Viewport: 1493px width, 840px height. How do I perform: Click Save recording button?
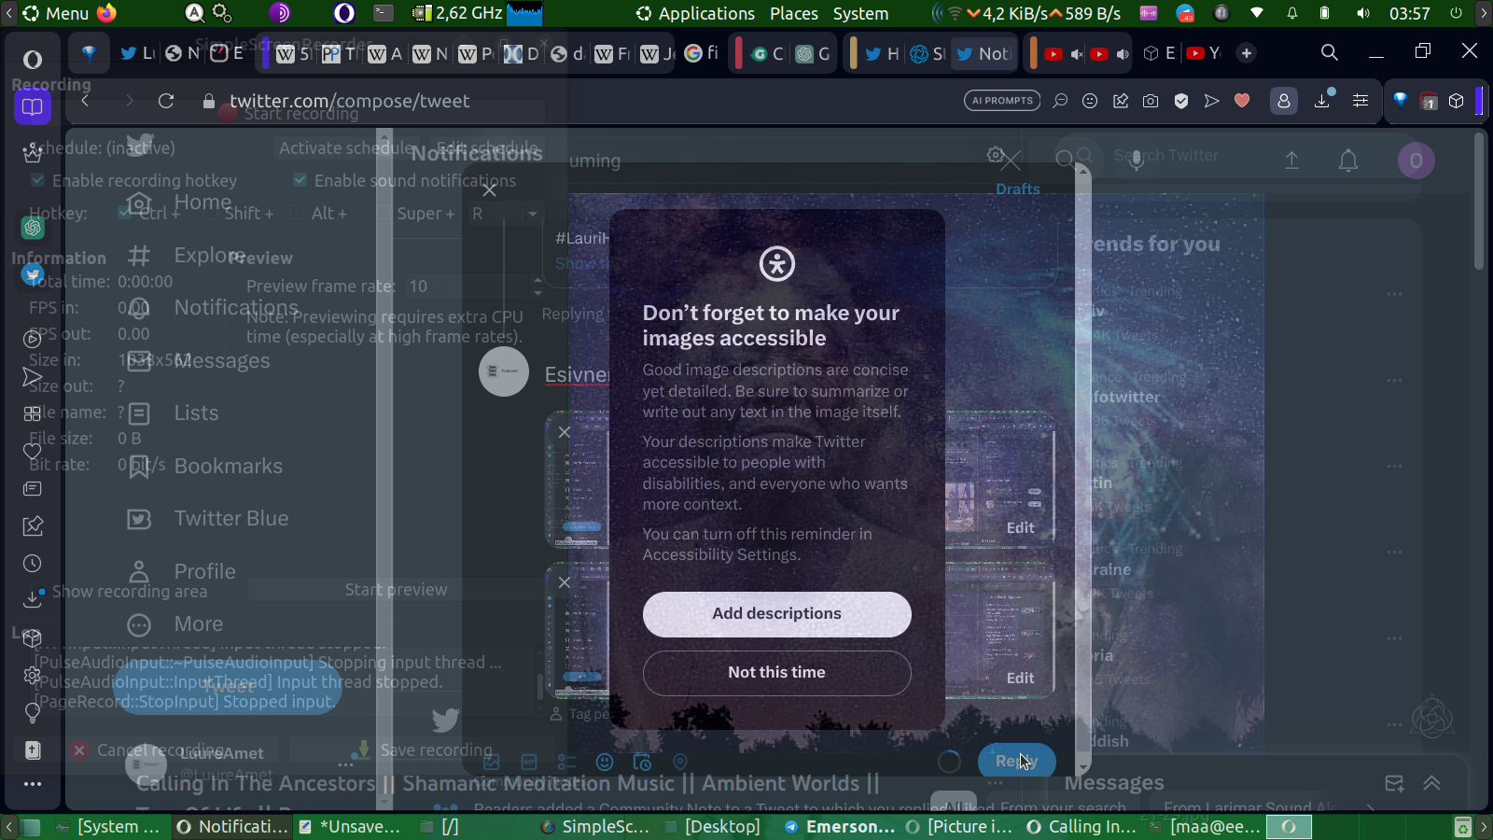click(420, 749)
